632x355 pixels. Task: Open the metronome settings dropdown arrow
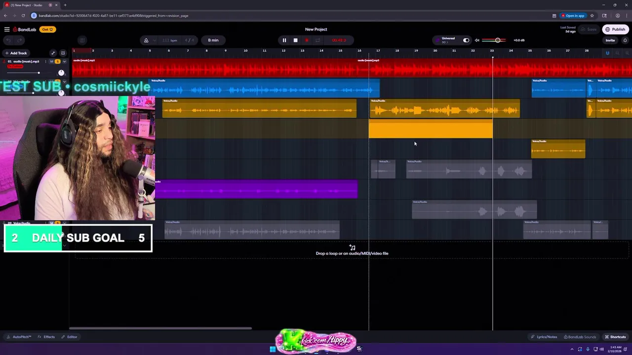point(154,40)
